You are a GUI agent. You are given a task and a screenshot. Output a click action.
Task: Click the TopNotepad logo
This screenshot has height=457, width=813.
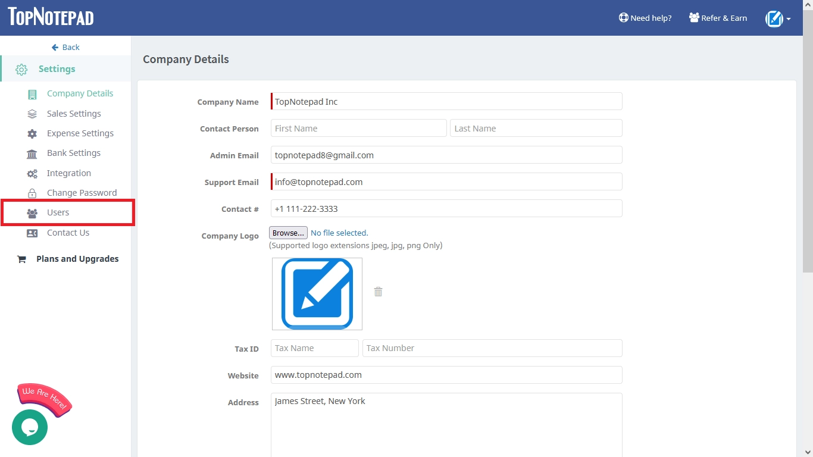tap(50, 17)
